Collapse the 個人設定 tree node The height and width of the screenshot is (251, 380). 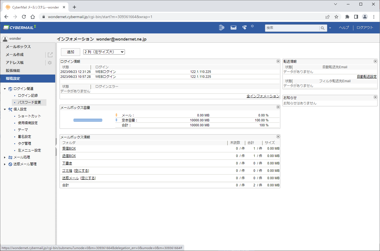tap(5, 109)
